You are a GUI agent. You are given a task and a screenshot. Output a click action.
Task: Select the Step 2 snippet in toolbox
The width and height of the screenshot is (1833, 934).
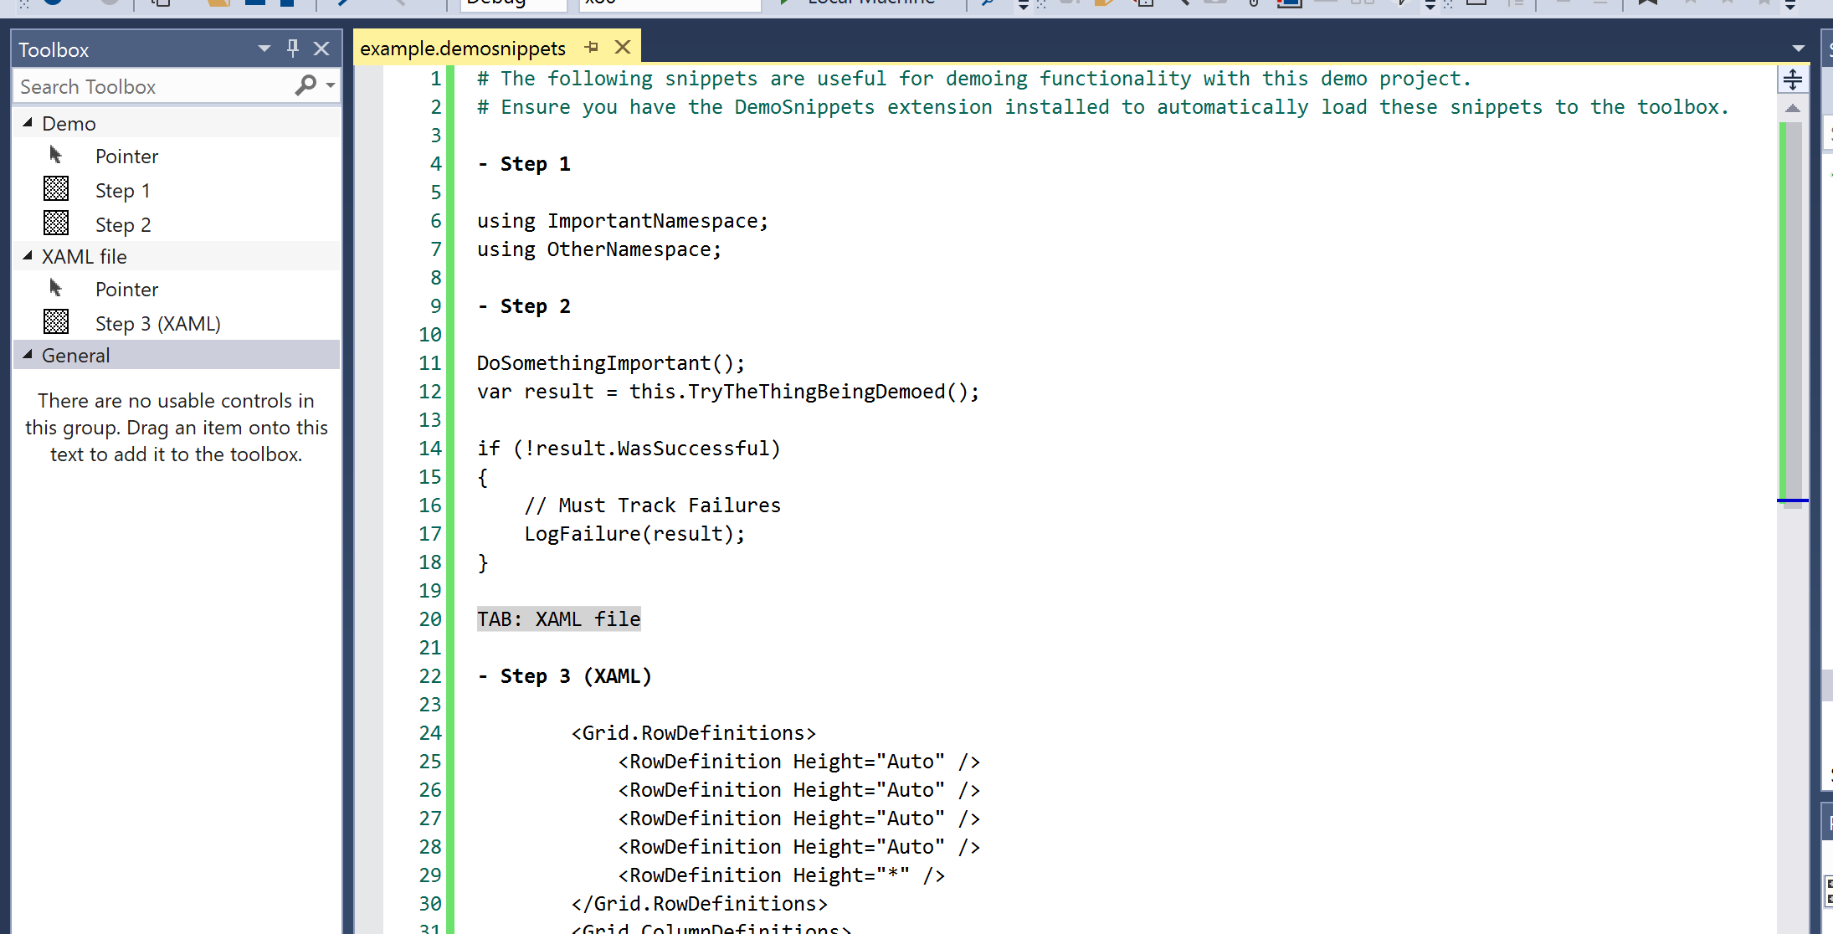coord(123,225)
